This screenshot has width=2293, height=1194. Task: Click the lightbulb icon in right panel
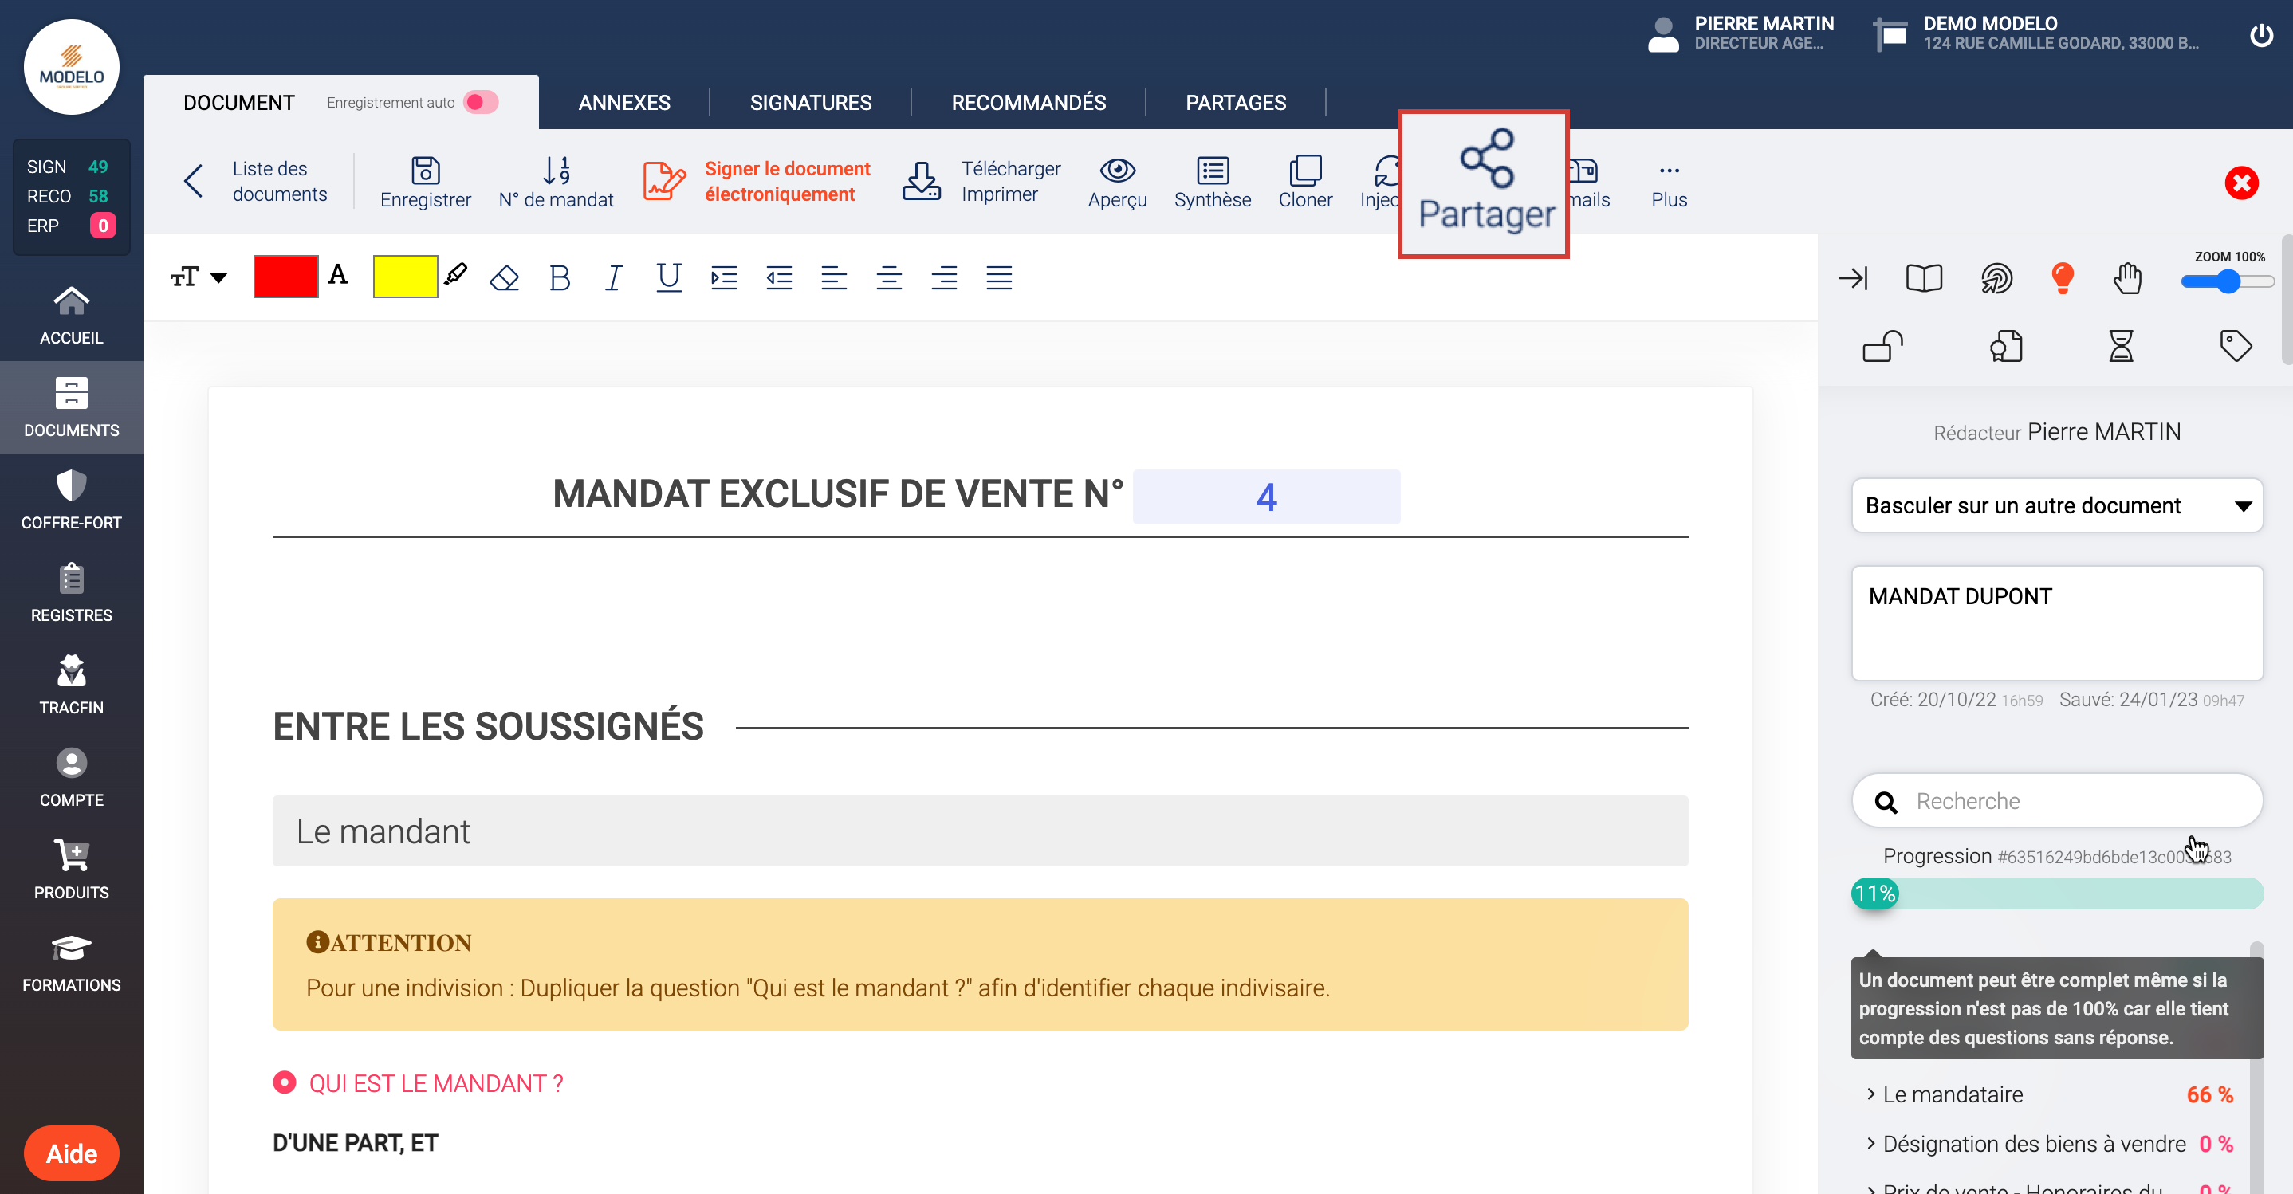click(2062, 277)
